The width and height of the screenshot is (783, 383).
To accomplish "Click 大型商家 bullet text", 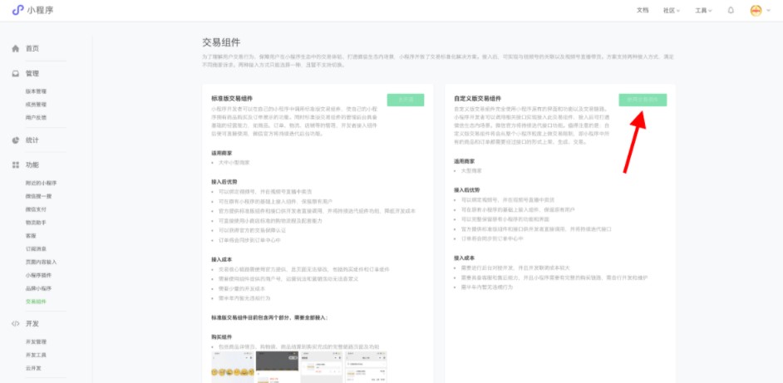I will pos(472,171).
